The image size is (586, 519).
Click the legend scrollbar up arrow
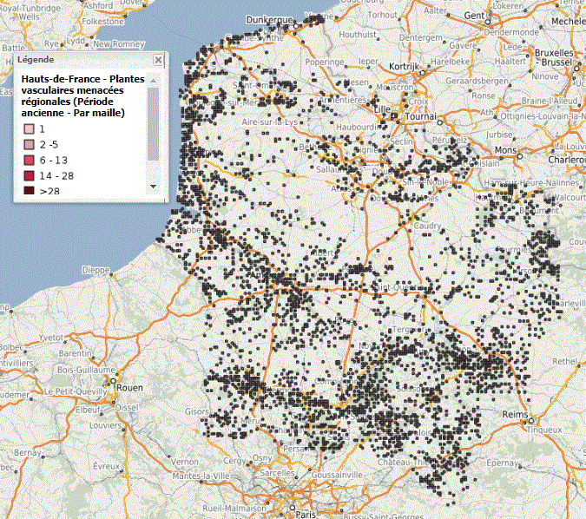[x=153, y=80]
